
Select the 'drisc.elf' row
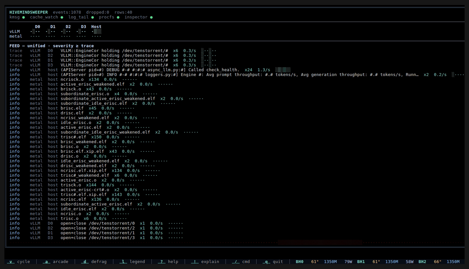[x=71, y=113]
